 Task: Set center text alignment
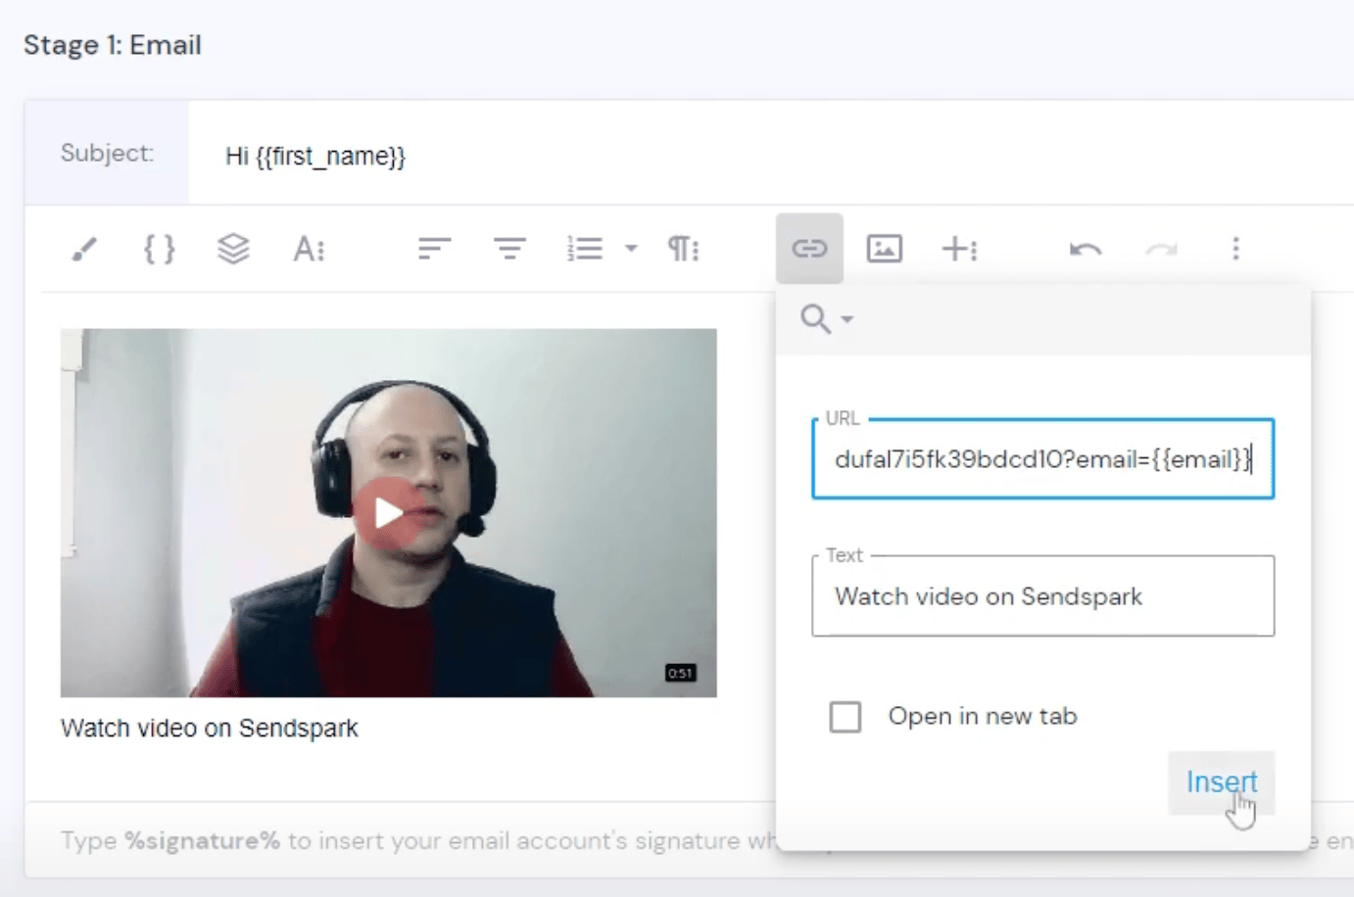point(509,249)
